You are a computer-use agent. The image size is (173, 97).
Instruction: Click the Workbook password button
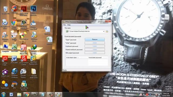coord(95,46)
